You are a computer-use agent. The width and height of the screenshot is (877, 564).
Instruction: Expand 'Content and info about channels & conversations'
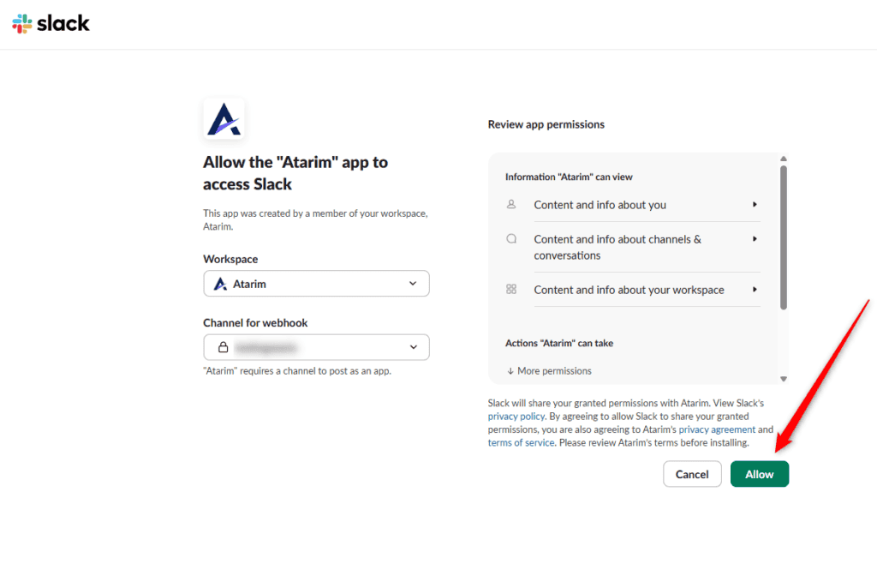647,248
